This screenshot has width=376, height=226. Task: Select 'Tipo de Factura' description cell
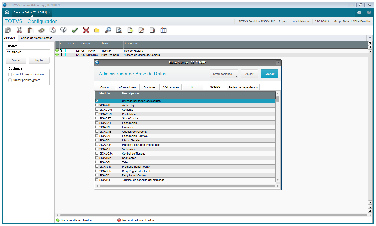[245, 51]
